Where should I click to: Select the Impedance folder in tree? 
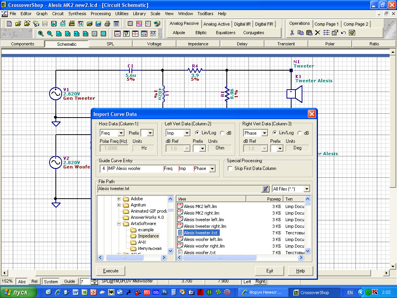tap(148, 236)
